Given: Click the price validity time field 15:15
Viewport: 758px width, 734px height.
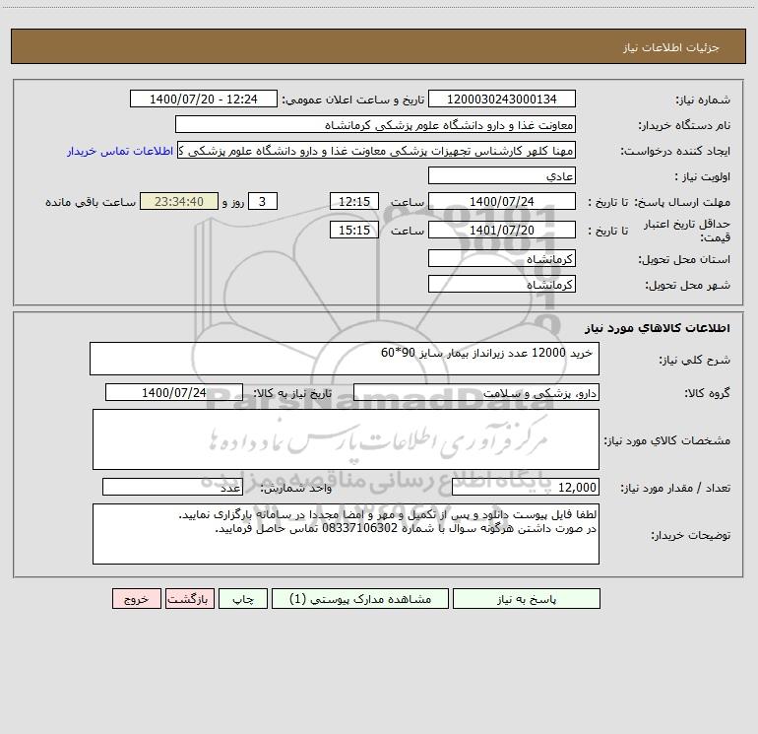Looking at the screenshot, I should pyautogui.click(x=353, y=230).
